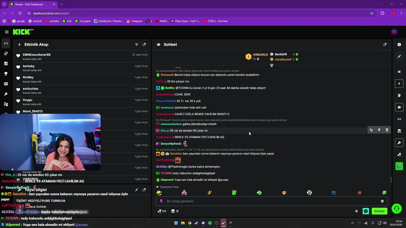Viewport: 406px width, 228px height.
Task: Switch to the Stream - Kick Dashboard tab
Action: tap(32, 4)
